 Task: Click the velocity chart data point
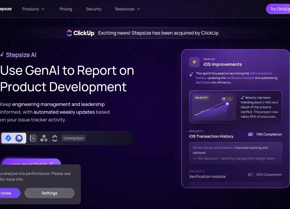(228, 104)
